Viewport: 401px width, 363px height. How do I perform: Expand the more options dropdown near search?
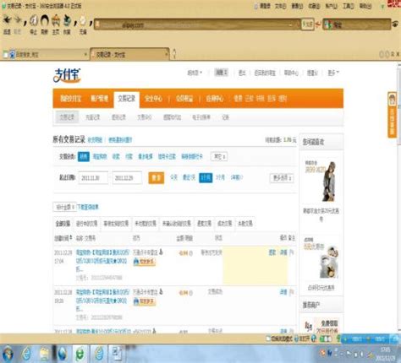coord(282,178)
